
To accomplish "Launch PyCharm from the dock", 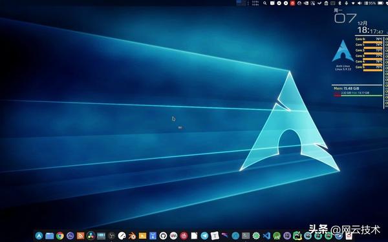I will (x=297, y=236).
